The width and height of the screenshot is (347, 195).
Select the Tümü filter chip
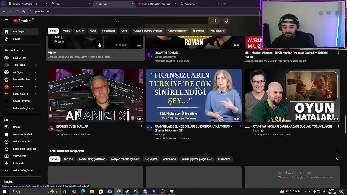click(x=53, y=31)
